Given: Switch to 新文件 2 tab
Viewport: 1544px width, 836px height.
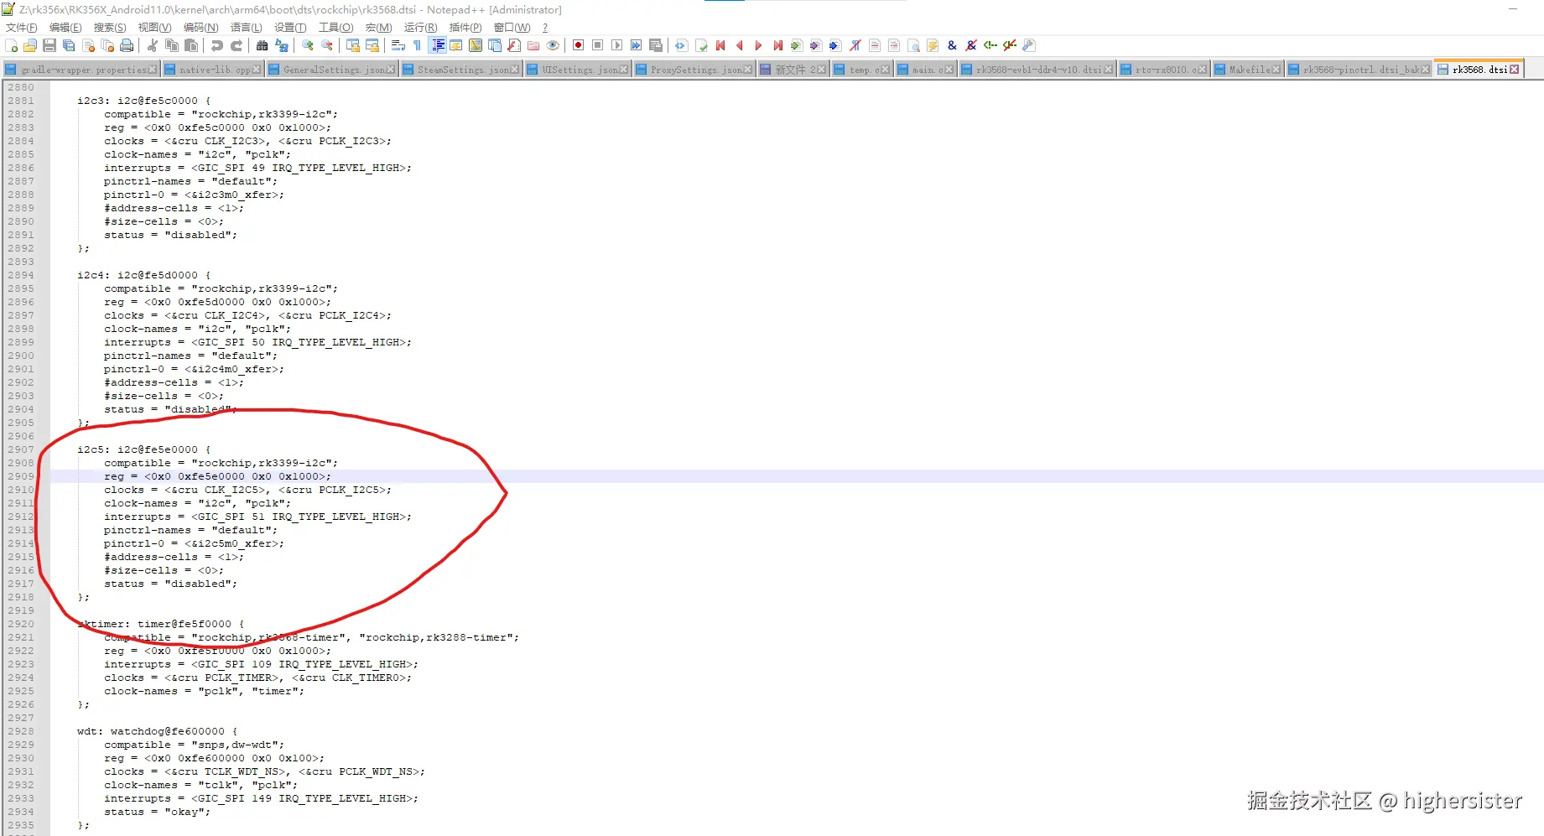Looking at the screenshot, I should point(793,70).
